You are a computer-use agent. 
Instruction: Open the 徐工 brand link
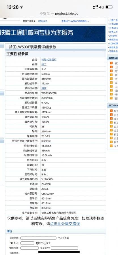pyautogui.click(x=44, y=64)
